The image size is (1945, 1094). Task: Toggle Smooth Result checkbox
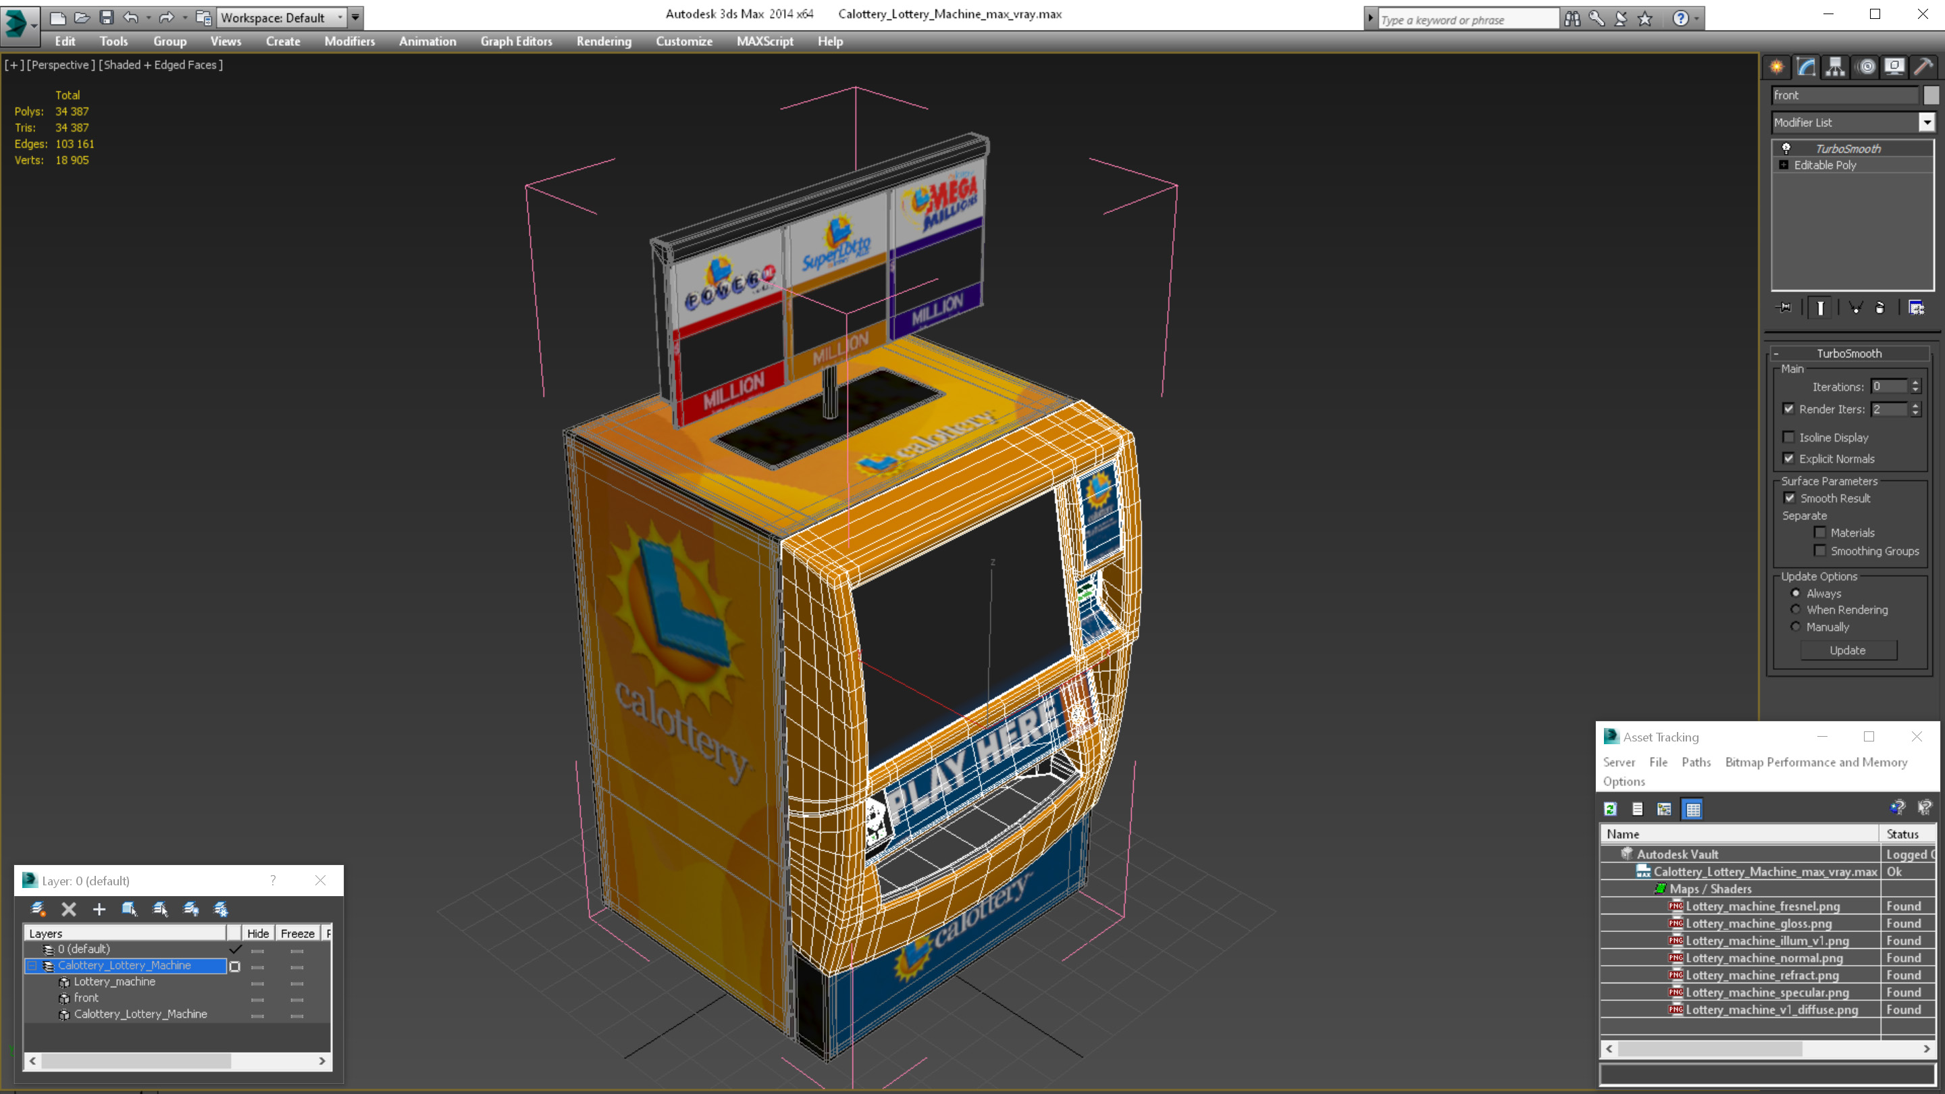1789,498
